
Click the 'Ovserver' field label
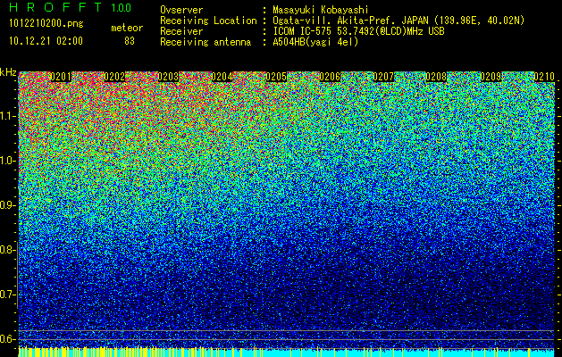point(181,10)
